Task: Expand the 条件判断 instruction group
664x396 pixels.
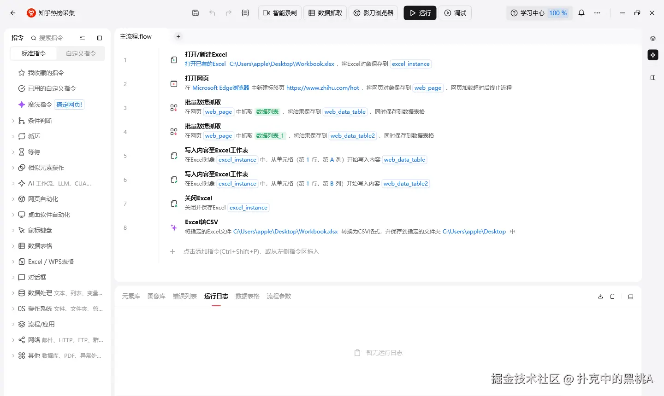Action: 13,121
